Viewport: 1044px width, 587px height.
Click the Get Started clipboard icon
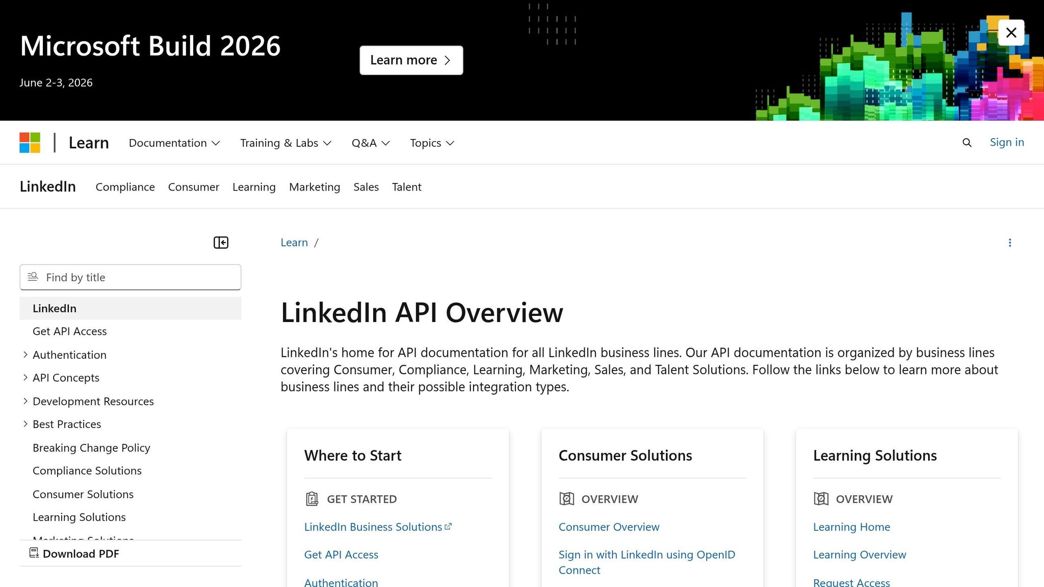point(311,499)
